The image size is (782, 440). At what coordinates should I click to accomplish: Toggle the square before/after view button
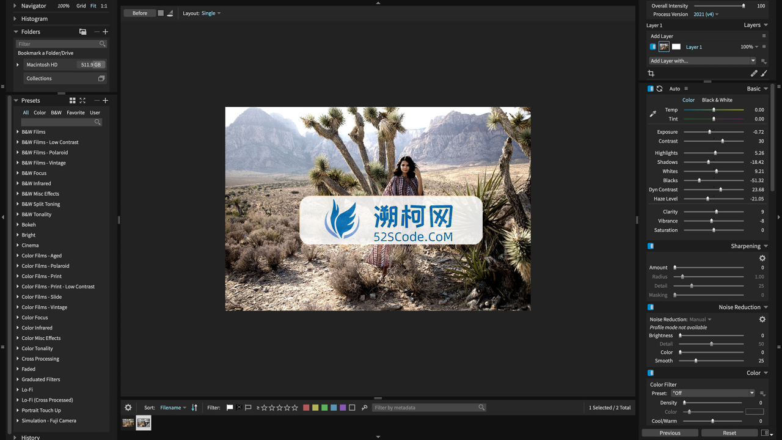(161, 13)
